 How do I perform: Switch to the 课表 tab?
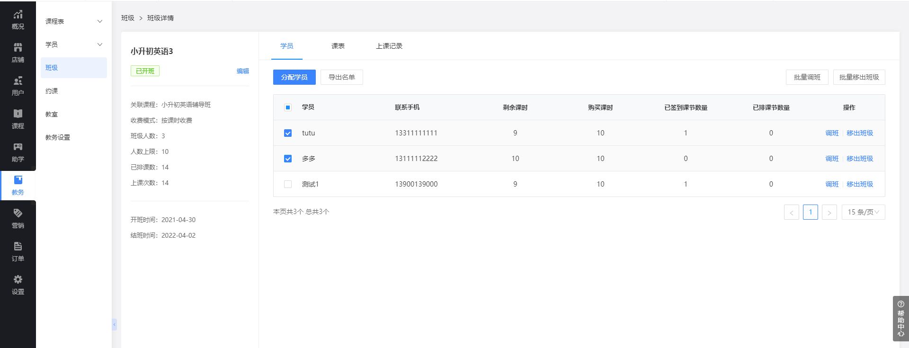tap(338, 46)
